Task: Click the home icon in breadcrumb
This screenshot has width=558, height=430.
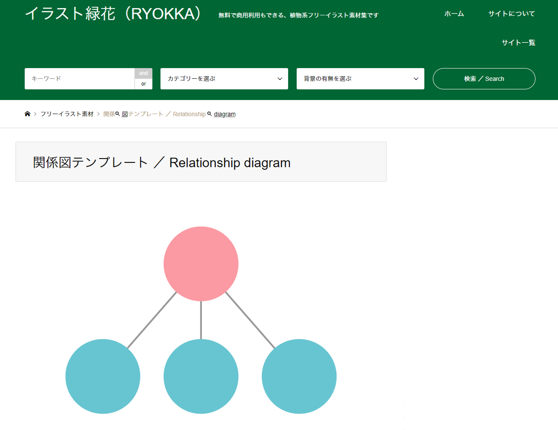Action: point(27,114)
